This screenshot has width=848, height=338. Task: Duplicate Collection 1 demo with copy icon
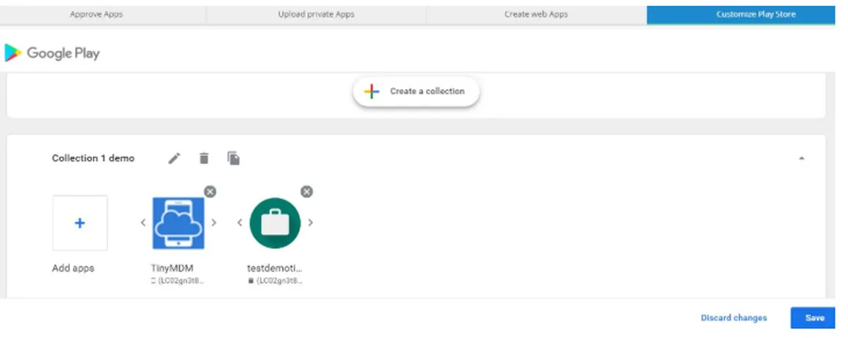tap(233, 158)
